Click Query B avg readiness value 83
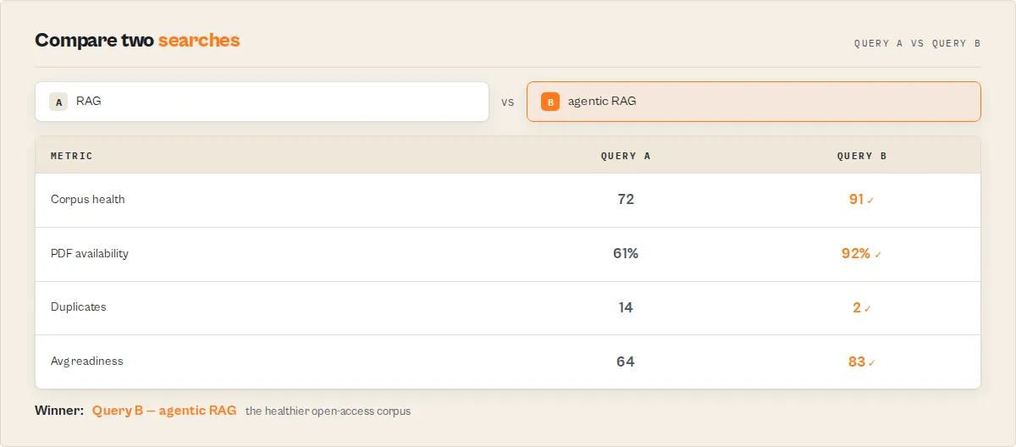 point(857,361)
